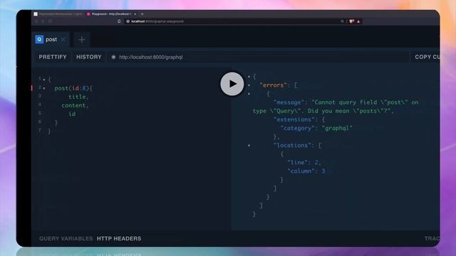456x256 pixels.
Task: Click the TRACING label at the bottom right
Action: (432, 239)
